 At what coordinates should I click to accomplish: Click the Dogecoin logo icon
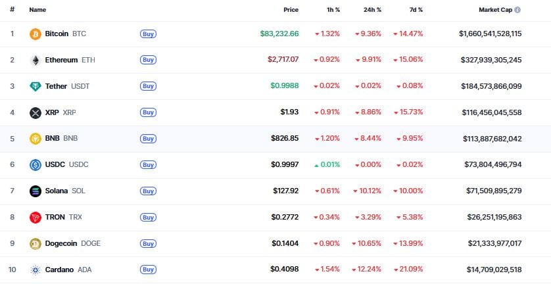tap(36, 243)
